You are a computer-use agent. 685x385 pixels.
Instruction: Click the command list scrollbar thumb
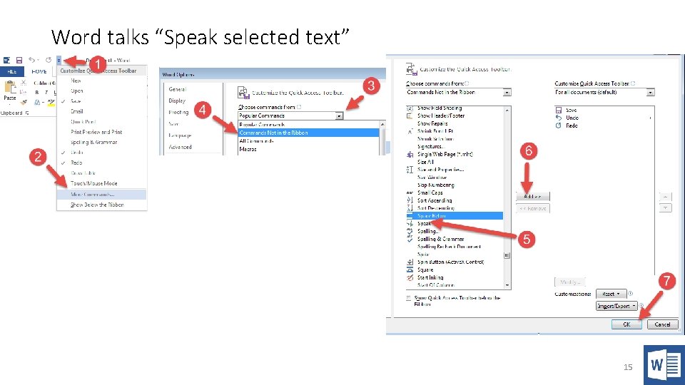(507, 255)
